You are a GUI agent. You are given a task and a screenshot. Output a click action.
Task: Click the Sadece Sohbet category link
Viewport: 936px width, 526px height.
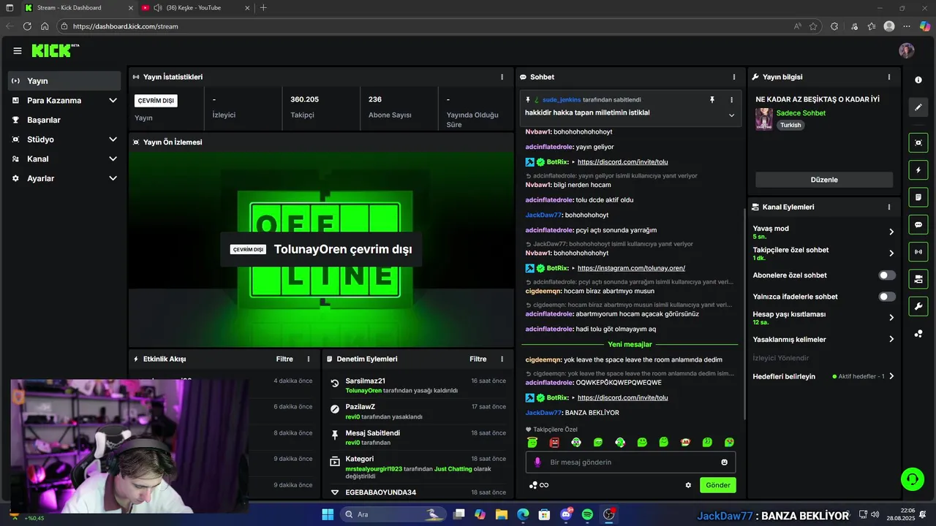(801, 113)
